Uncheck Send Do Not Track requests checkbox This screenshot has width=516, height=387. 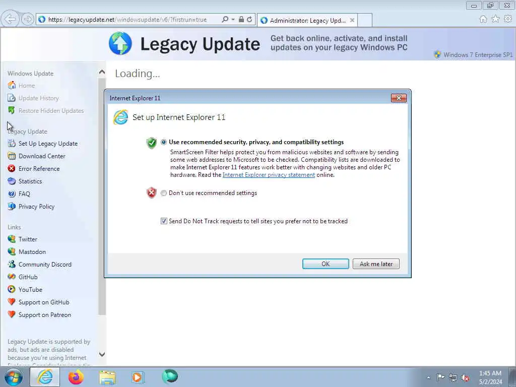coord(164,221)
